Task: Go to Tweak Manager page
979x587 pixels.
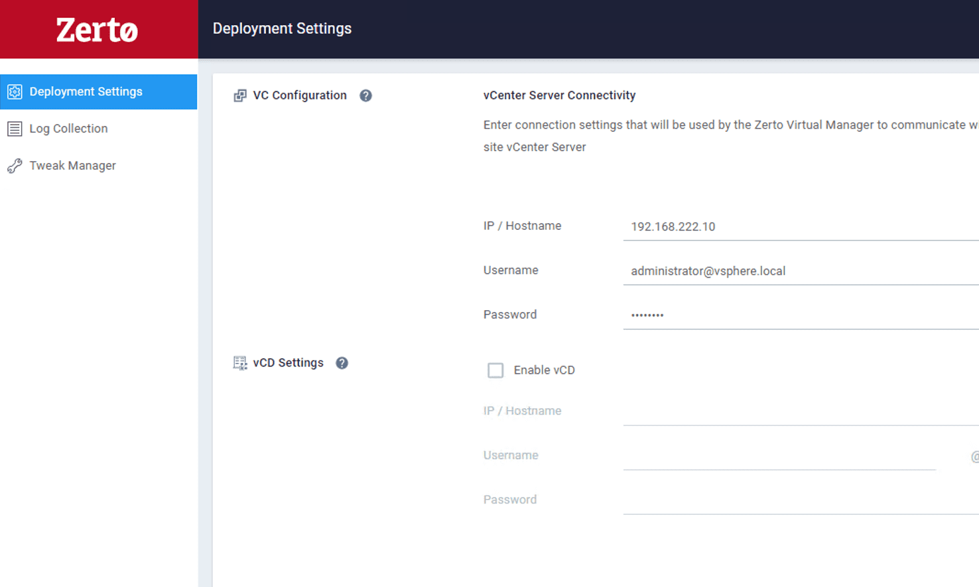Action: click(72, 166)
